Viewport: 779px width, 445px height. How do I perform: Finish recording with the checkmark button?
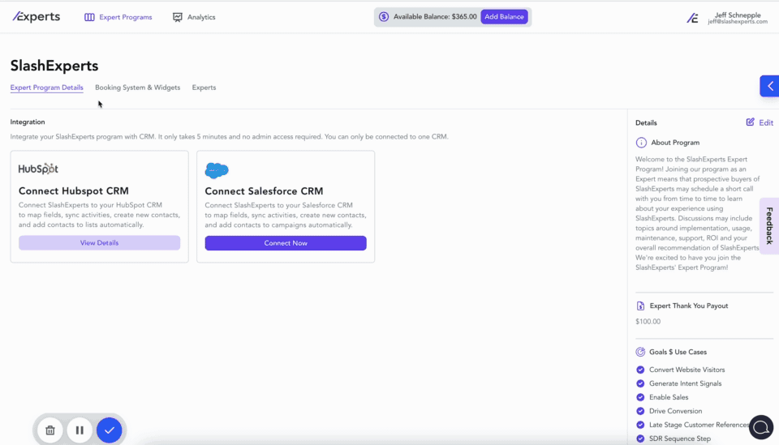pos(110,430)
